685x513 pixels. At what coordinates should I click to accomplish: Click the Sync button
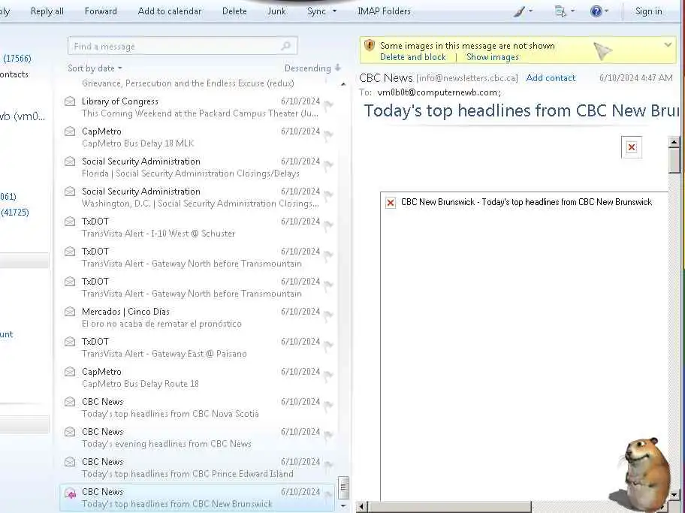[x=316, y=11]
